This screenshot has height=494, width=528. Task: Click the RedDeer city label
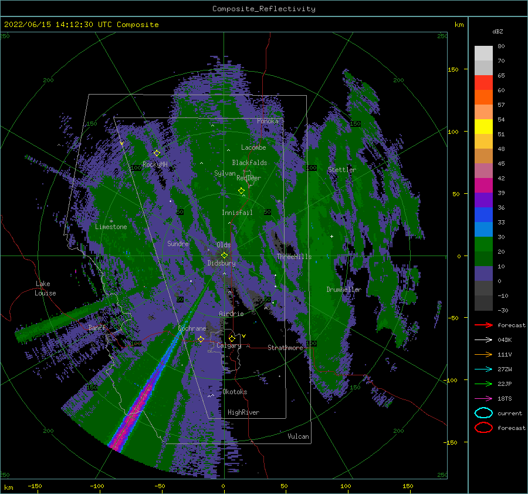[x=249, y=178]
